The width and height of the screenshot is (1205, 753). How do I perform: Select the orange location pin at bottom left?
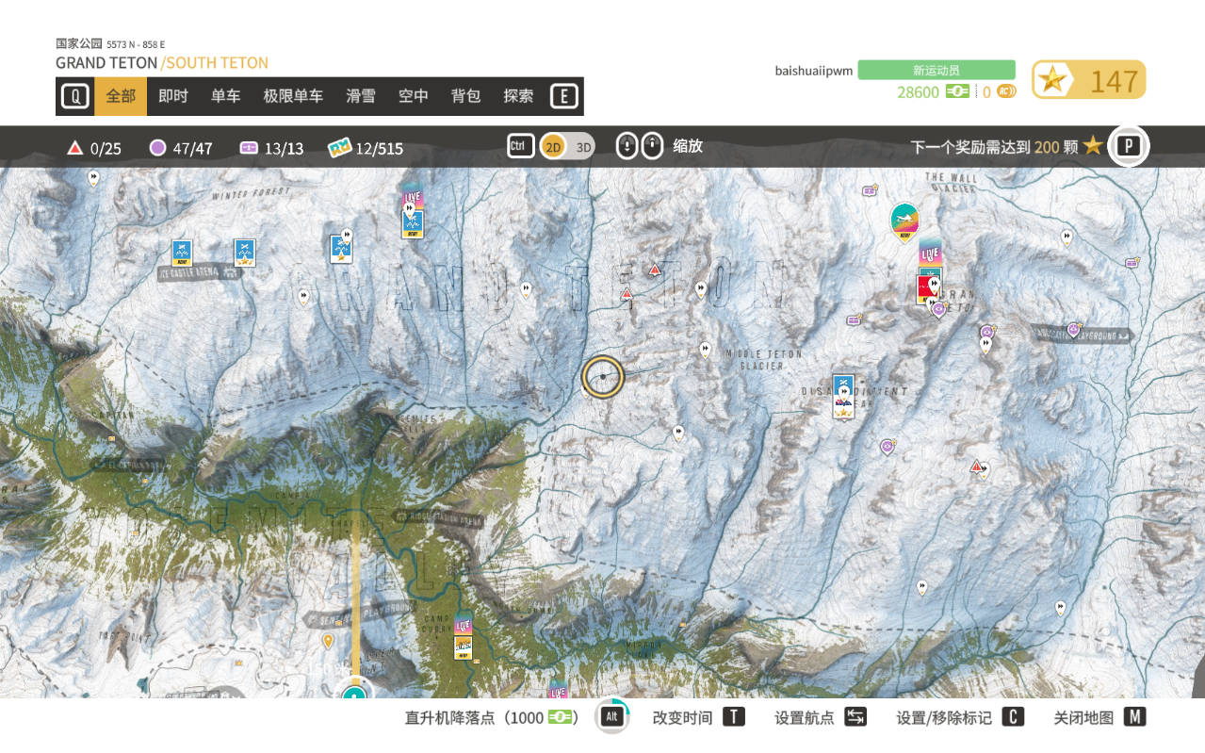pos(328,642)
